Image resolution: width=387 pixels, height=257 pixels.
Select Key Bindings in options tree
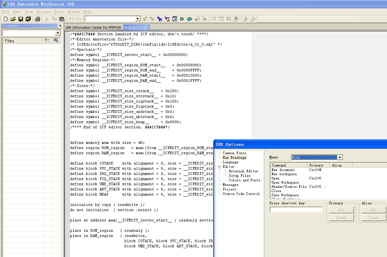(234, 157)
